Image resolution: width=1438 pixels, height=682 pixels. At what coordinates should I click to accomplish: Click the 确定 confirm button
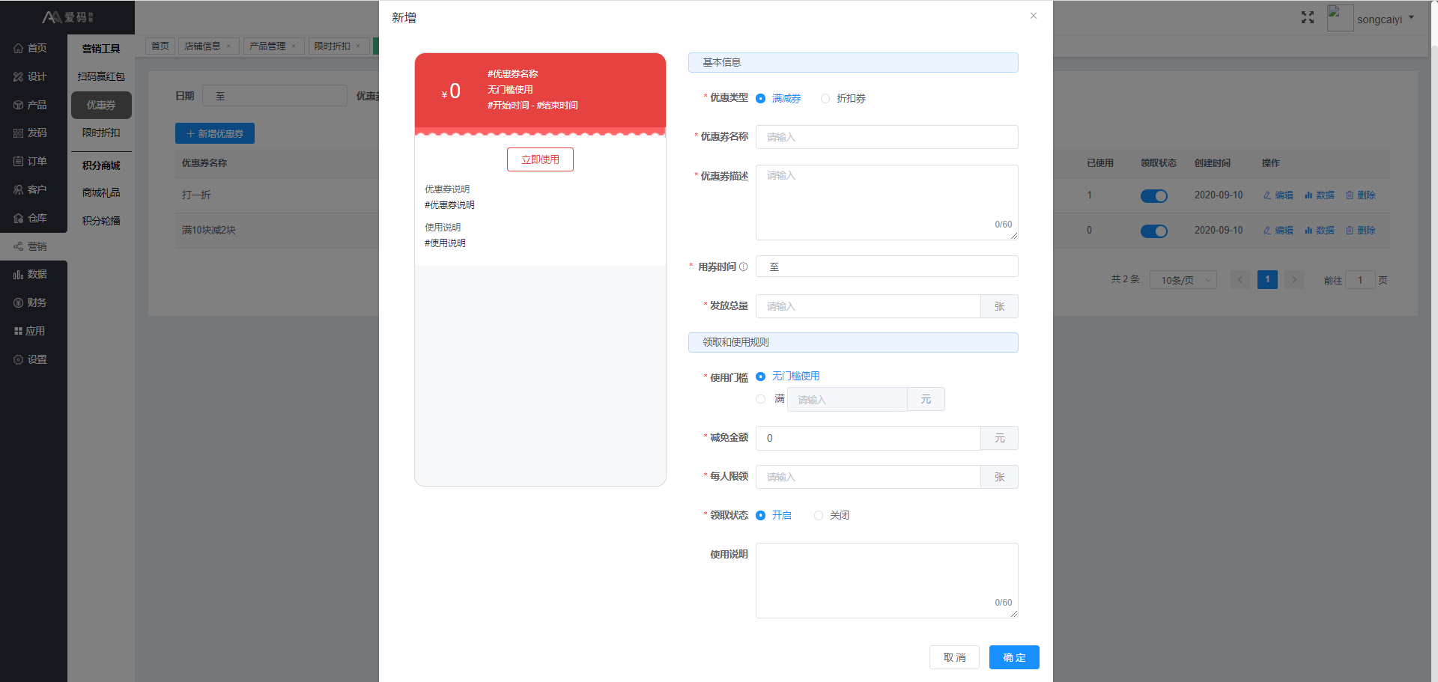point(1014,657)
